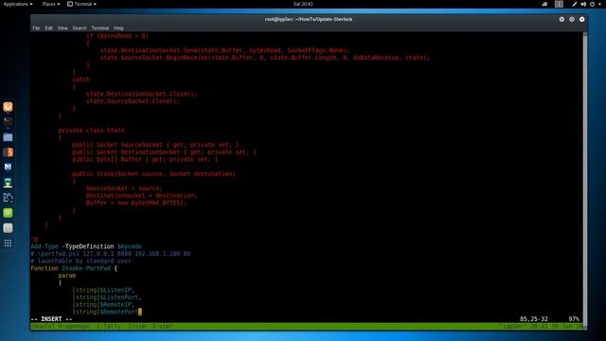Click "public byte[] Buffer" property line
The width and height of the screenshot is (606, 341).
pyautogui.click(x=145, y=159)
